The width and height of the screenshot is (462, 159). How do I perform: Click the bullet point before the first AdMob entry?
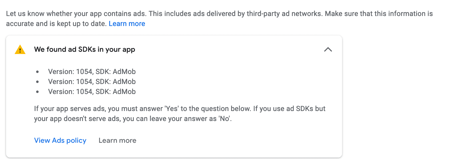tap(38, 72)
